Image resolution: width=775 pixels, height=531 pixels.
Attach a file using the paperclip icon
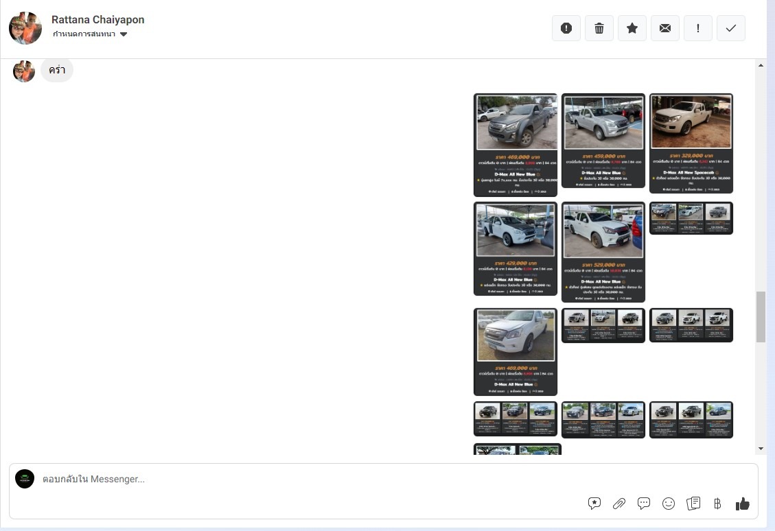(619, 504)
